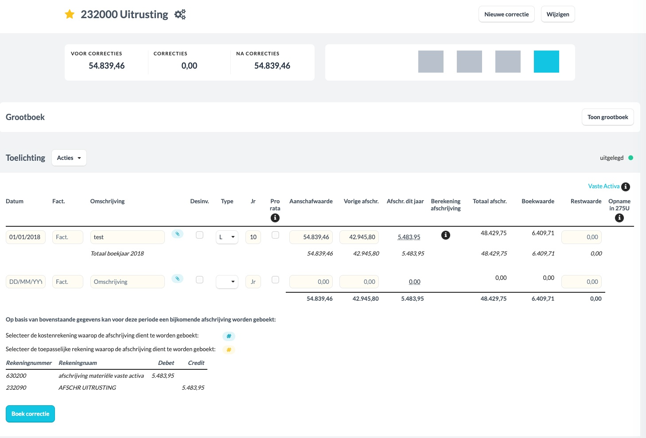This screenshot has width=646, height=438.
Task: Toggle the Pro rata checkbox in empty row
Action: click(275, 280)
